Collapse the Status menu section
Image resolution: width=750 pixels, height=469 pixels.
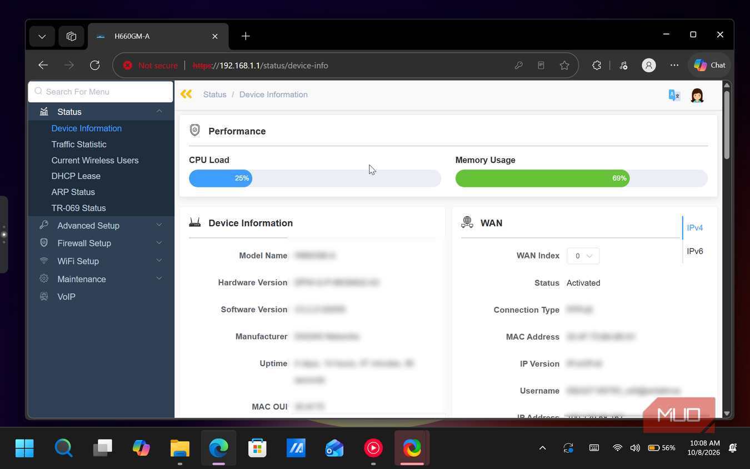pos(101,112)
